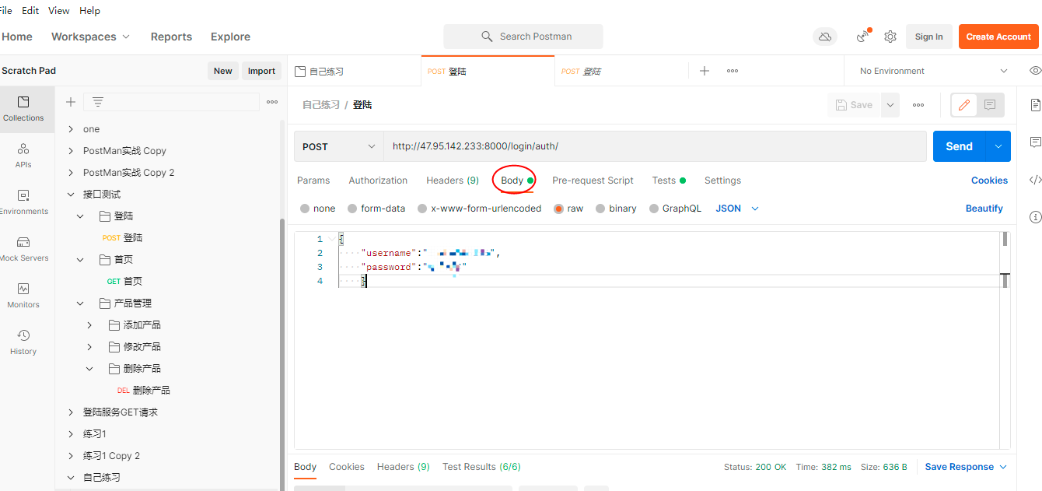Click the filter icon in collections sidebar
This screenshot has height=491, width=1042.
tap(98, 102)
